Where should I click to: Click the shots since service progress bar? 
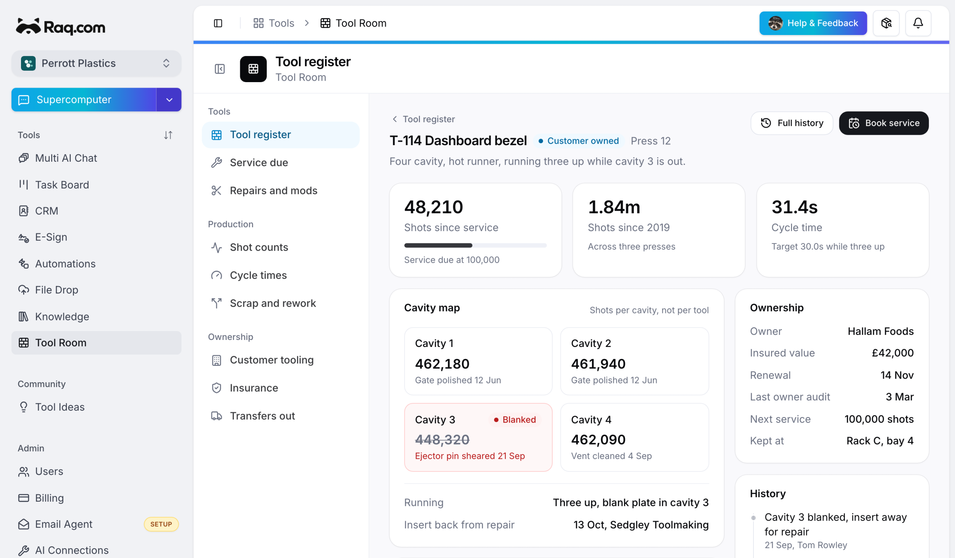pos(475,245)
